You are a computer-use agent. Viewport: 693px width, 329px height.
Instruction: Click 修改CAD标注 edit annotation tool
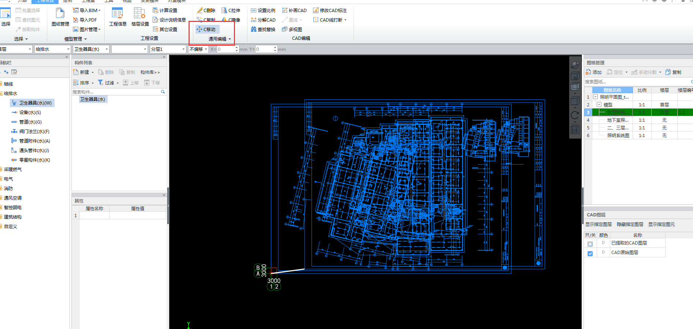(330, 10)
